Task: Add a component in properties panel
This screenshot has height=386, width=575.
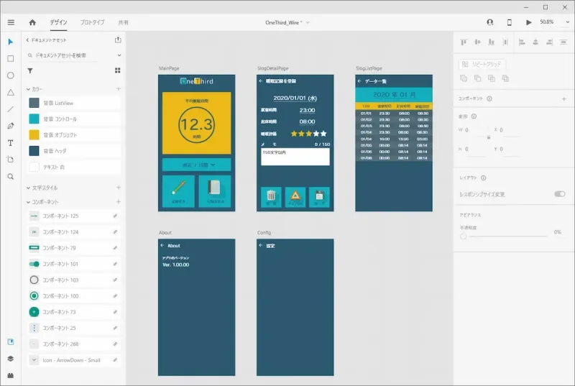Action: click(564, 99)
